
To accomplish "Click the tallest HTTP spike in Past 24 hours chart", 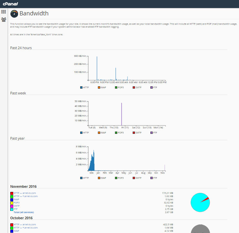I will point(97,68).
